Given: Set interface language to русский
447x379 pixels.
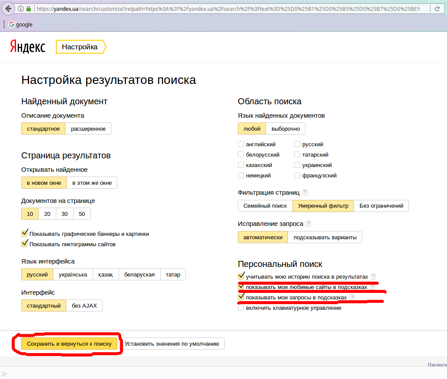Looking at the screenshot, I should [37, 274].
